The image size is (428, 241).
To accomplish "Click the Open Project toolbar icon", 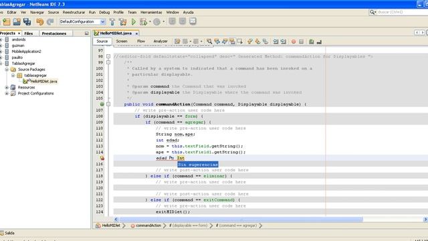I will [x=17, y=21].
